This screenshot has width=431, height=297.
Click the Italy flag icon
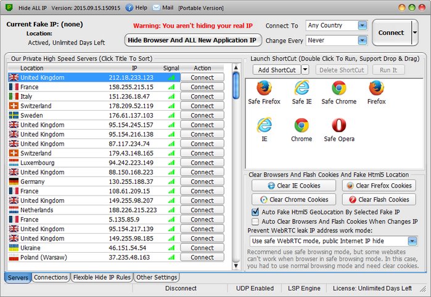tap(14, 97)
